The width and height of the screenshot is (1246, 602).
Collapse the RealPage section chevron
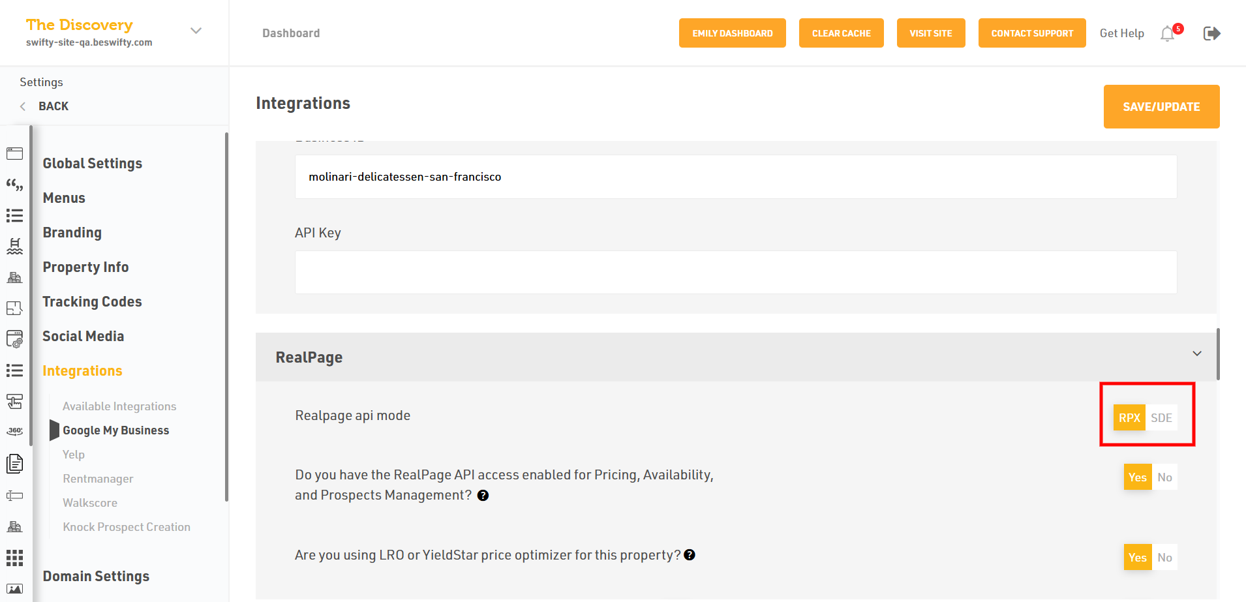click(1197, 354)
